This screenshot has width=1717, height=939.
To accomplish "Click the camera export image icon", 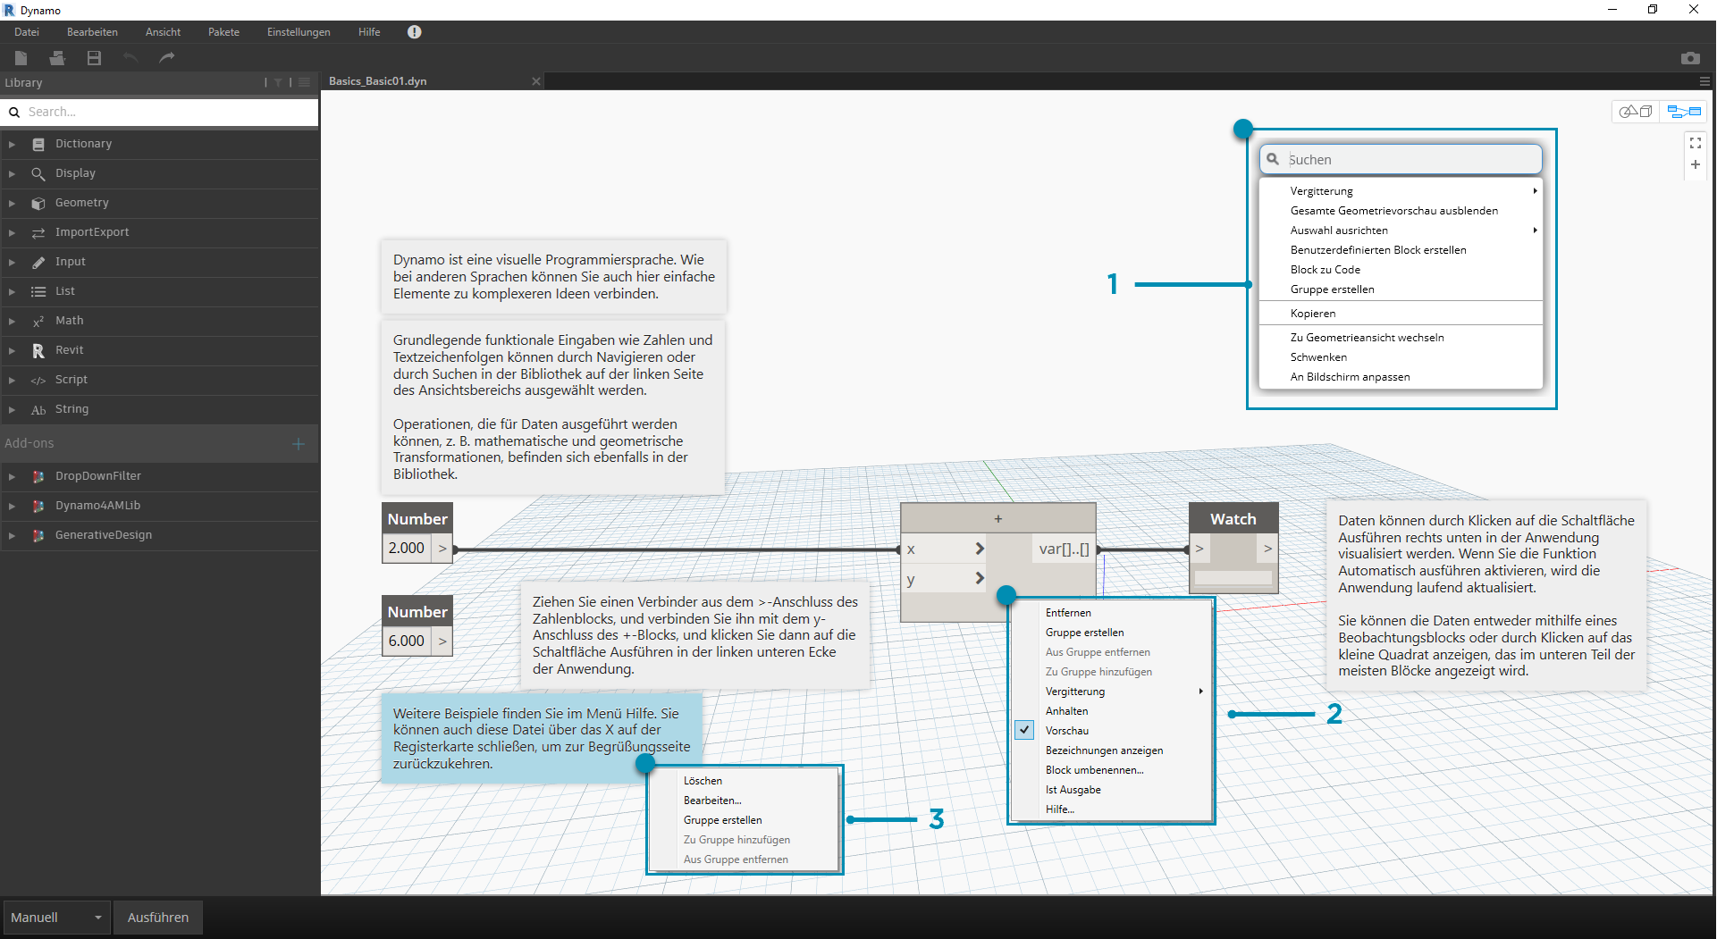I will [x=1690, y=58].
